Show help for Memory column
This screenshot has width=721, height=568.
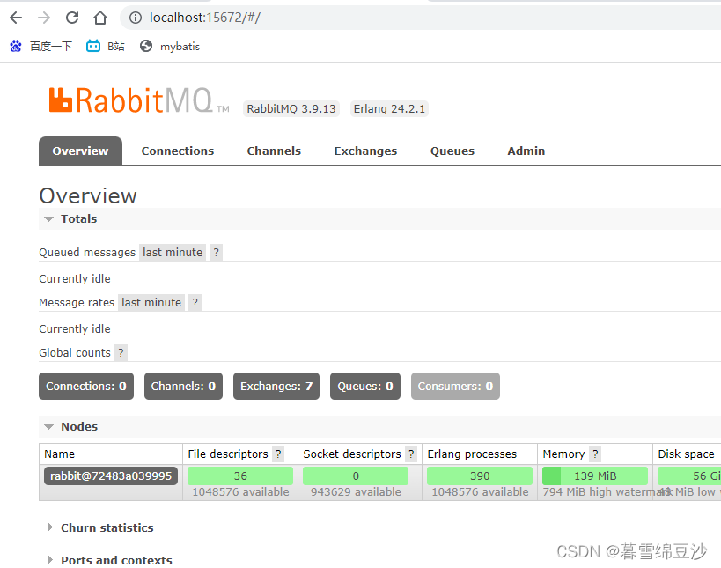coord(595,454)
